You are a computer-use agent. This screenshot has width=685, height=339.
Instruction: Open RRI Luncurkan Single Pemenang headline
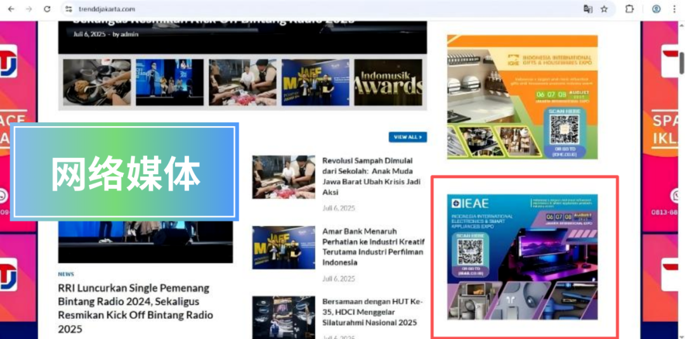point(136,308)
